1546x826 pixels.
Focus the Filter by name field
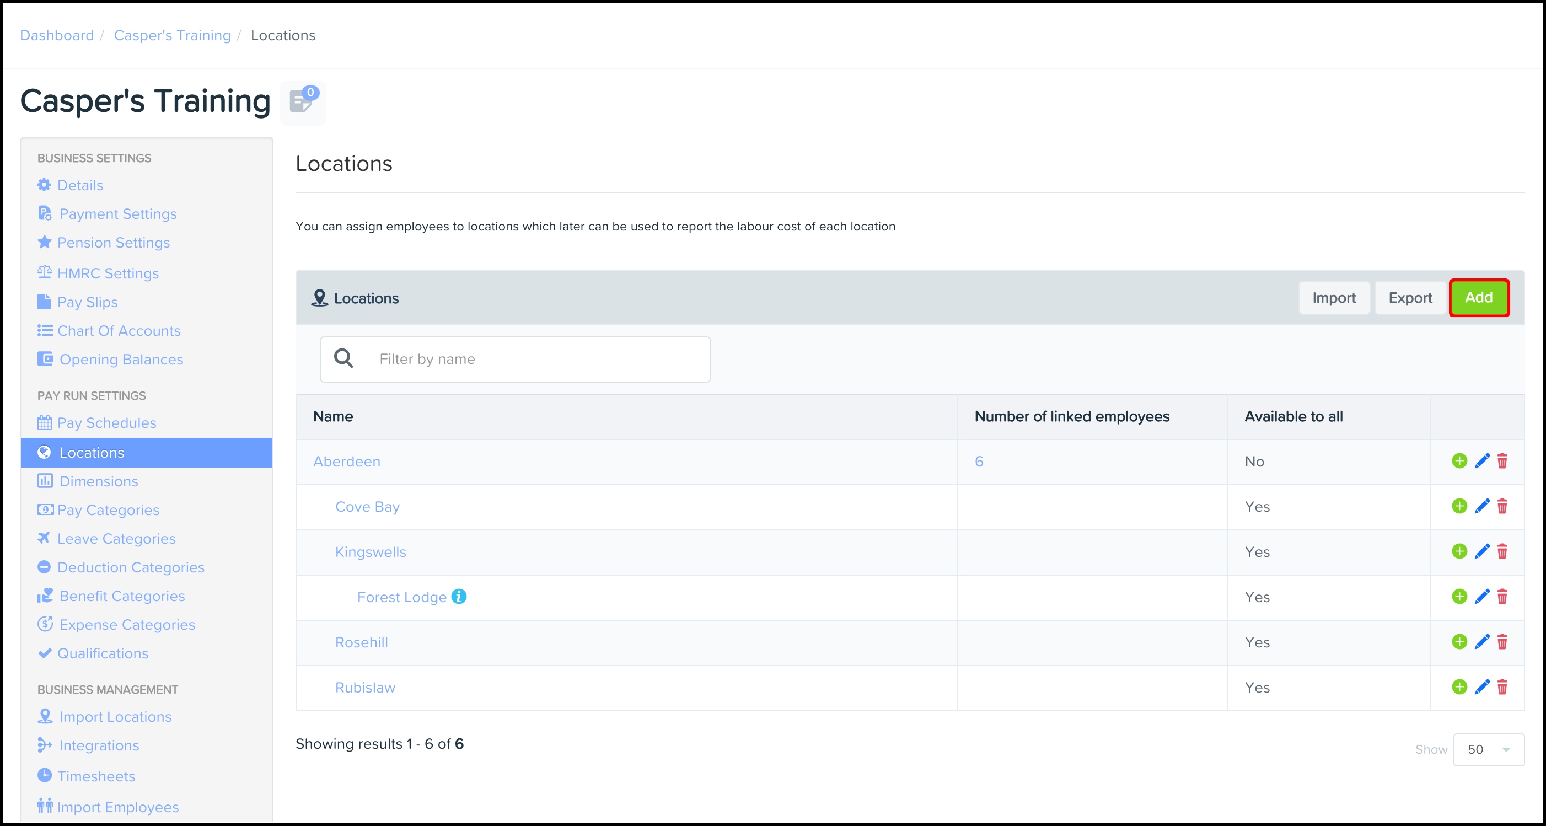pyautogui.click(x=534, y=359)
